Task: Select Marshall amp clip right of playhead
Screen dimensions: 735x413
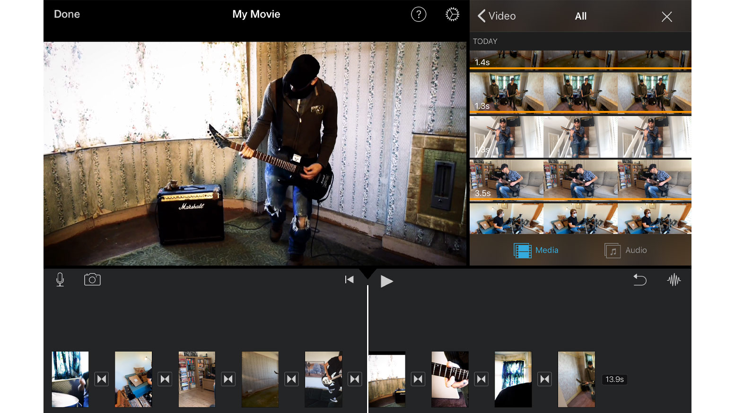Action: (387, 379)
